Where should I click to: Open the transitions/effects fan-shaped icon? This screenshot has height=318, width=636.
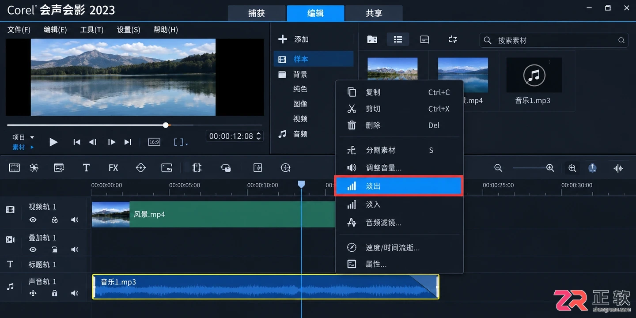coord(34,167)
